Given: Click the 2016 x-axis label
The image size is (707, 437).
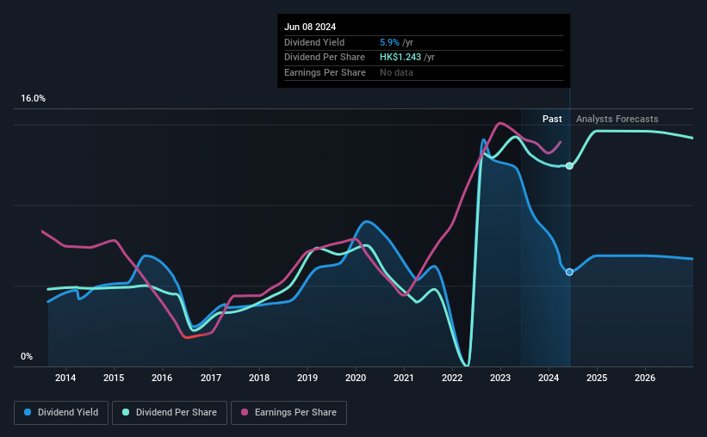Looking at the screenshot, I should click(x=162, y=378).
